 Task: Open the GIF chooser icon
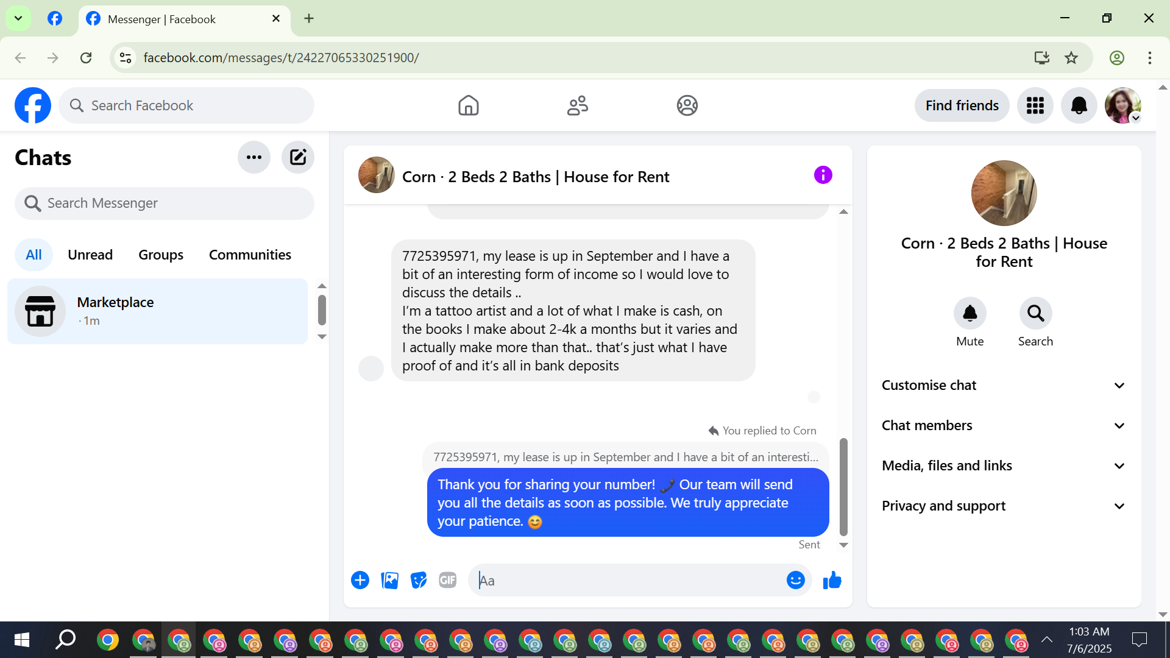pos(448,581)
